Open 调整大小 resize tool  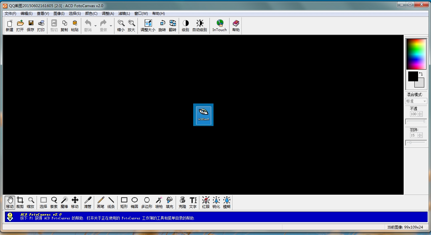point(148,26)
